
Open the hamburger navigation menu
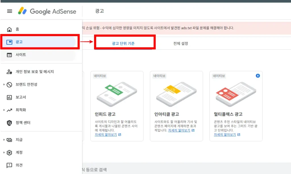point(9,11)
